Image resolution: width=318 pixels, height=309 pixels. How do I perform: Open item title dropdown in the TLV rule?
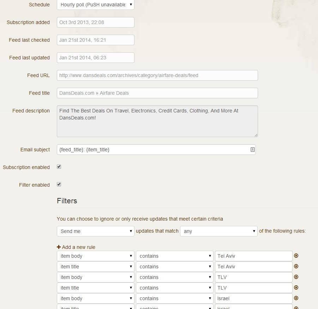tap(96, 288)
